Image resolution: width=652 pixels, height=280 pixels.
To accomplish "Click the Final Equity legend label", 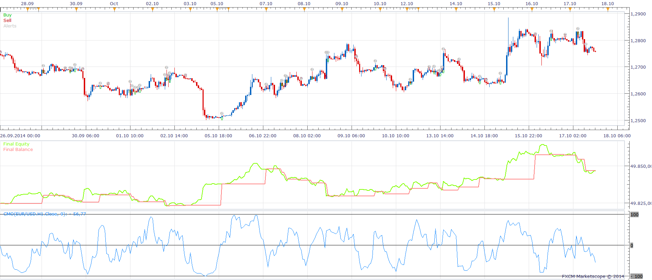I will 16,144.
